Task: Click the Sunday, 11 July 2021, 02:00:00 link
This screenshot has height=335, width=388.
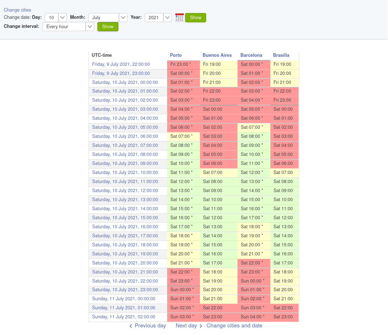Action: point(123,317)
